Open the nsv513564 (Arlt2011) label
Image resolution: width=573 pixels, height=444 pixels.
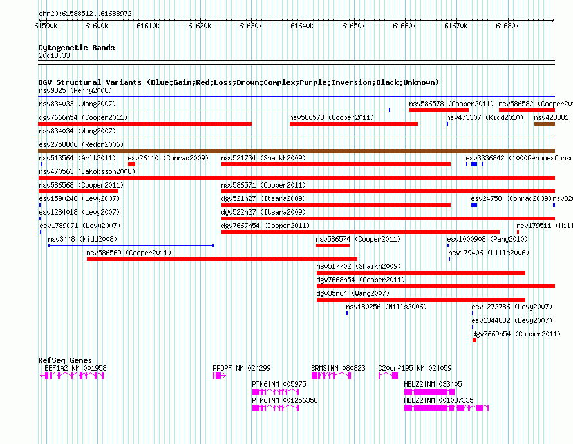click(77, 158)
